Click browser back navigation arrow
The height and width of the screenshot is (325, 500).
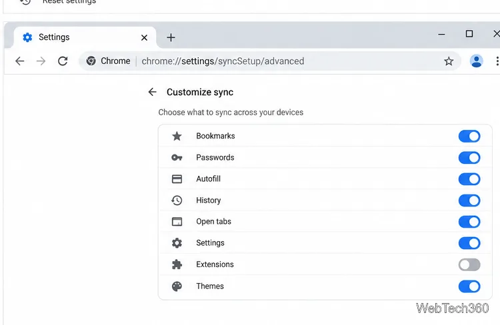click(x=20, y=61)
